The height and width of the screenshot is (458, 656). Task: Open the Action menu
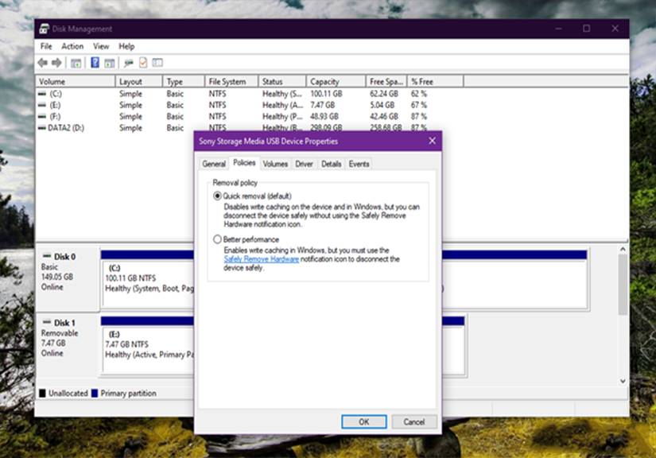click(x=72, y=46)
